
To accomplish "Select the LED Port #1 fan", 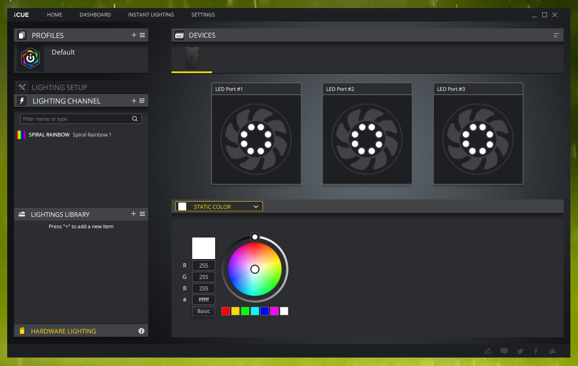I will (256, 139).
